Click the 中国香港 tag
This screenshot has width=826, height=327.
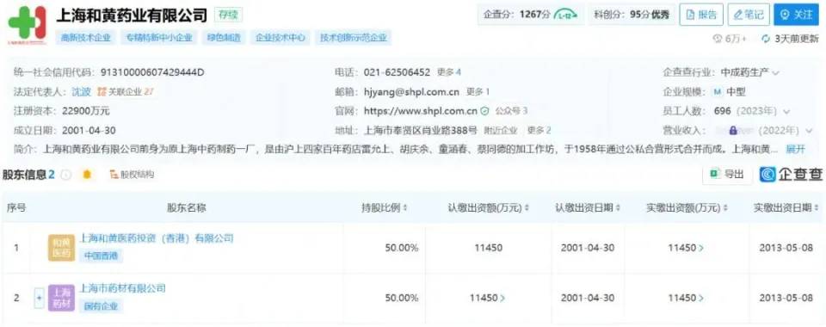(102, 256)
